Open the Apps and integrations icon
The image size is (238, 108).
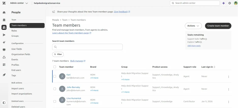[x=4, y=65]
